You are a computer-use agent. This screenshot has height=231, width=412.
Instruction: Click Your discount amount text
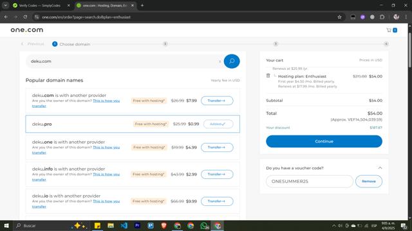click(x=376, y=128)
